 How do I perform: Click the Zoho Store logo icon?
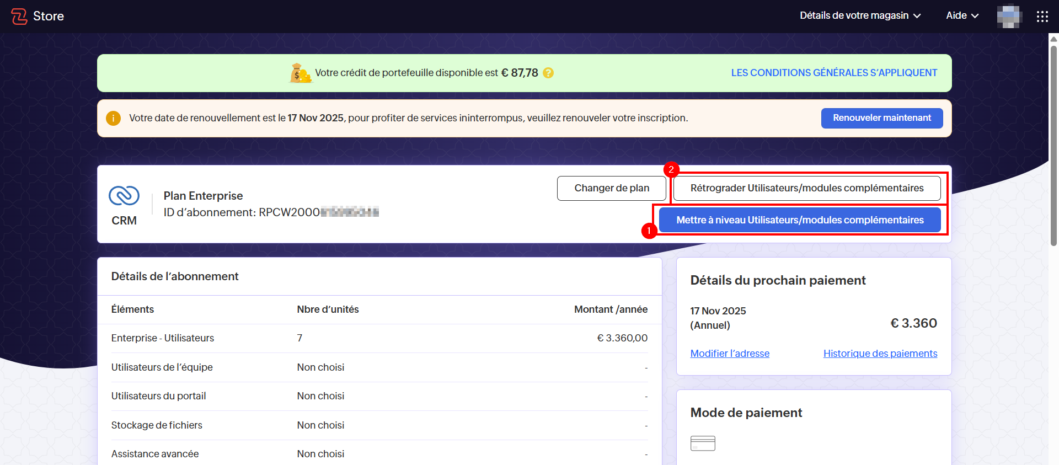point(19,17)
